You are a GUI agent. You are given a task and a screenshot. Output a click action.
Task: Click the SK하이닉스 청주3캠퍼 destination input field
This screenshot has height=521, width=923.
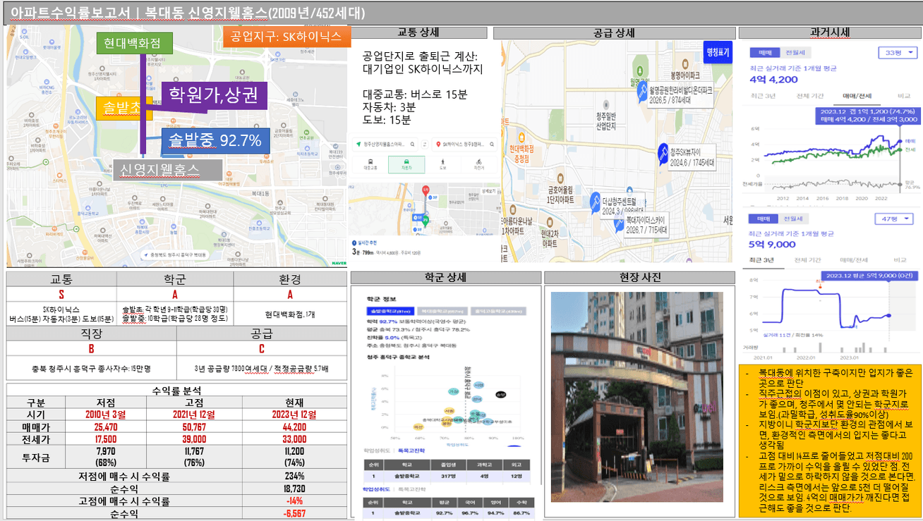tap(464, 145)
